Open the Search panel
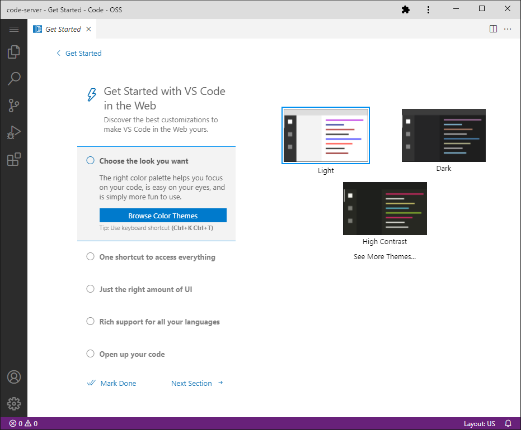The height and width of the screenshot is (430, 521). click(x=14, y=78)
